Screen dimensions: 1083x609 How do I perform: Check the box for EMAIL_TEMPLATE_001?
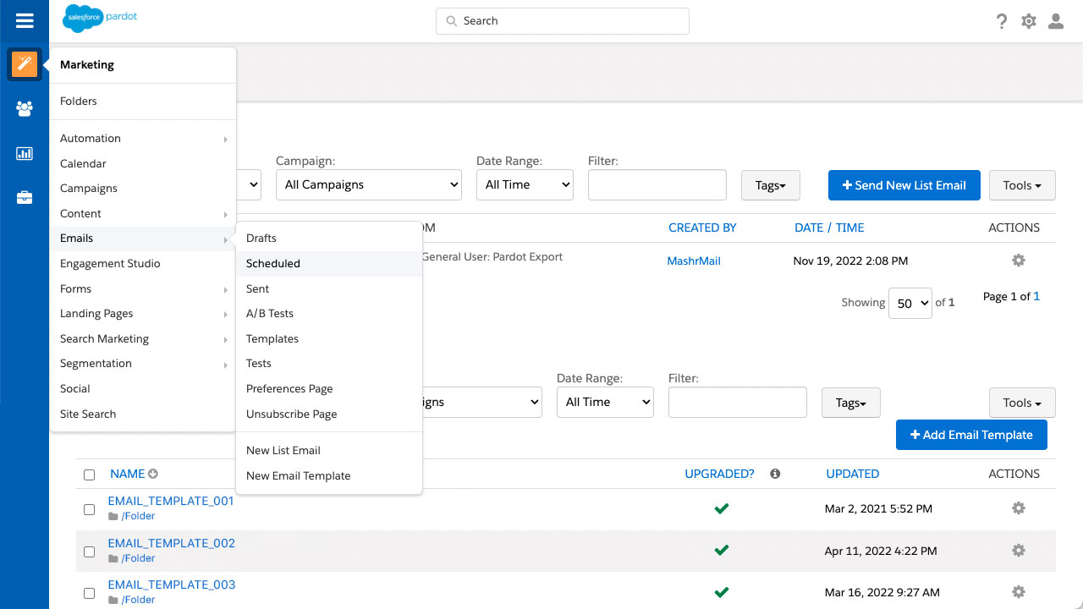tap(90, 509)
